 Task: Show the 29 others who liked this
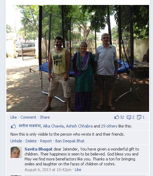click(109, 126)
